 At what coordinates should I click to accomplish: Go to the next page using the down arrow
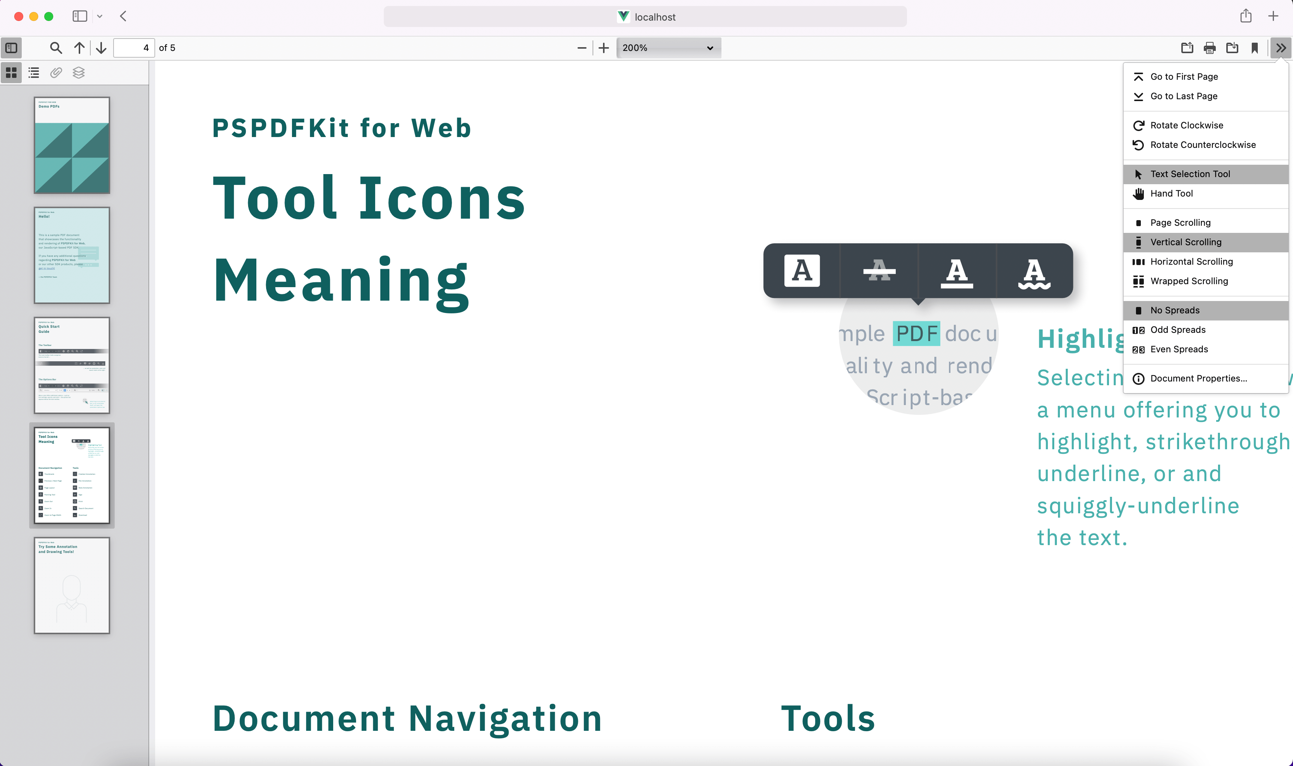(101, 48)
